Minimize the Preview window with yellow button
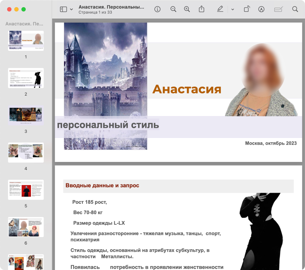Viewport: 305px width, 270px height. (16, 9)
